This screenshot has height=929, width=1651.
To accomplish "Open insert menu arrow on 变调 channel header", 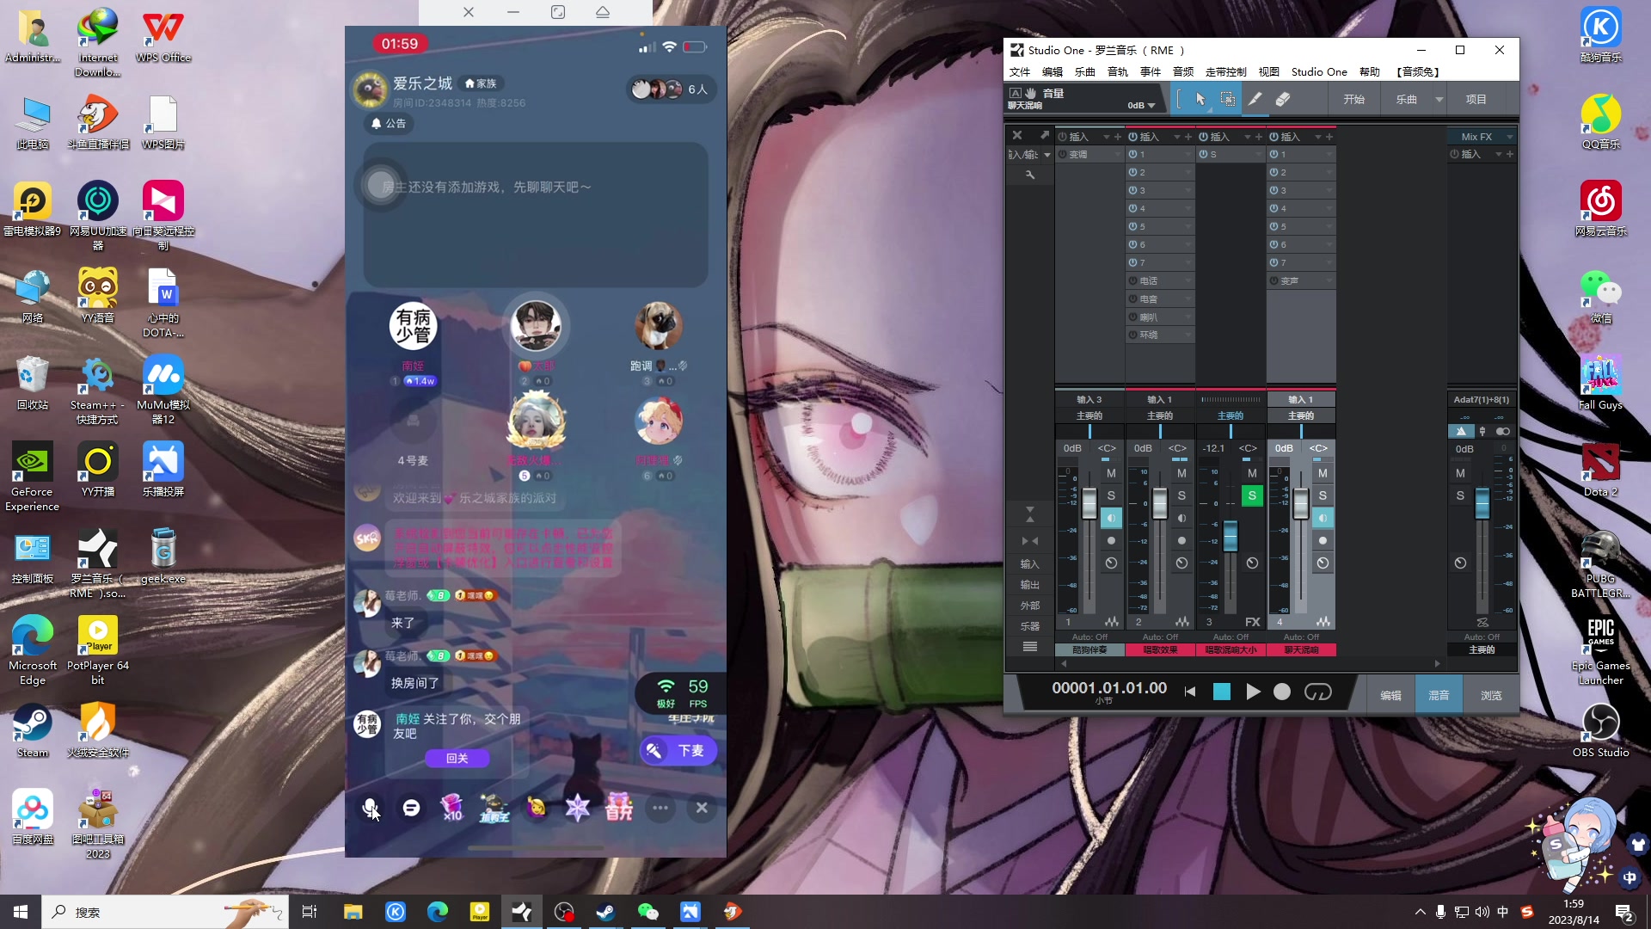I will pyautogui.click(x=1106, y=137).
